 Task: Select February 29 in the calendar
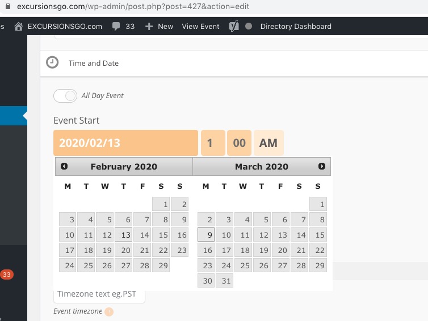coord(163,265)
